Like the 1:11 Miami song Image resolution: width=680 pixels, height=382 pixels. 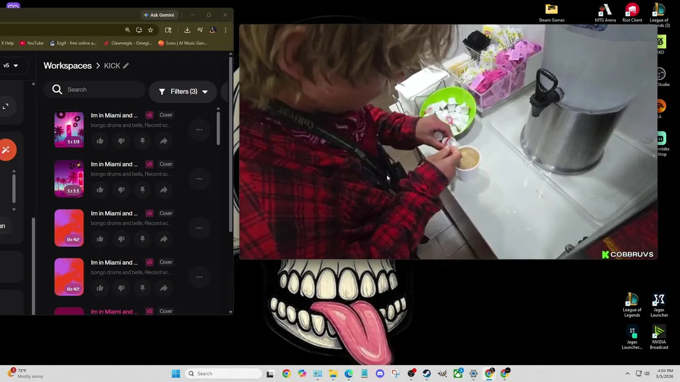point(100,190)
